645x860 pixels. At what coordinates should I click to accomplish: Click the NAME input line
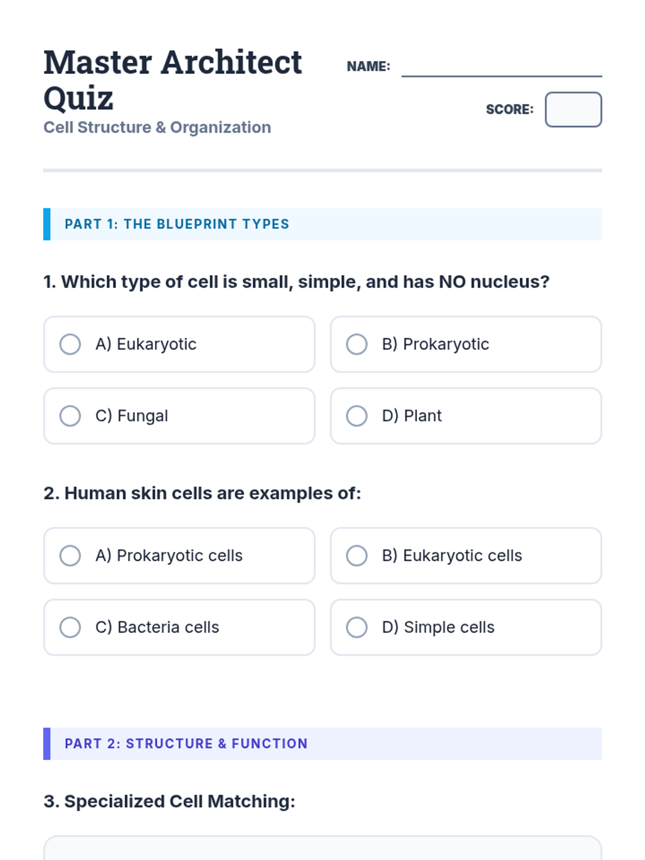click(x=501, y=68)
